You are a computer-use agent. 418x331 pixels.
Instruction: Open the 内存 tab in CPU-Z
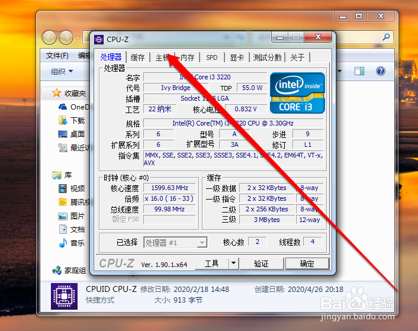click(x=188, y=57)
